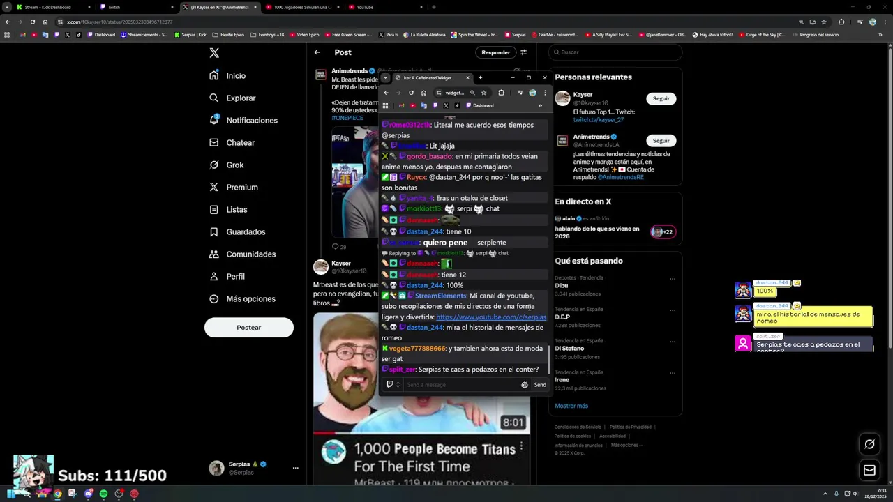Click Send button in chat widget

pos(540,385)
